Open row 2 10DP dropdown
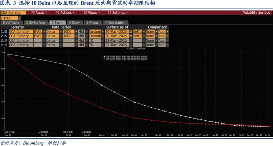Image resolution: width=273 pixels, height=146 pixels. (76, 36)
